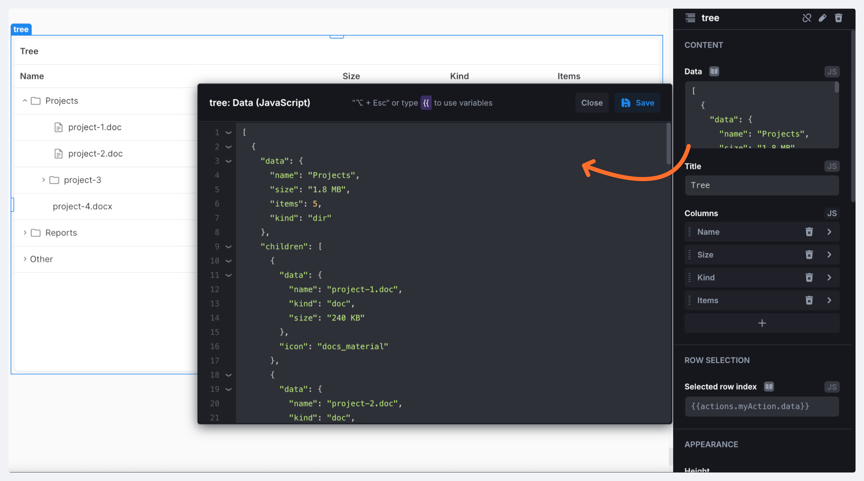Select the project-1.doc tree row
This screenshot has height=481, width=864.
click(95, 127)
